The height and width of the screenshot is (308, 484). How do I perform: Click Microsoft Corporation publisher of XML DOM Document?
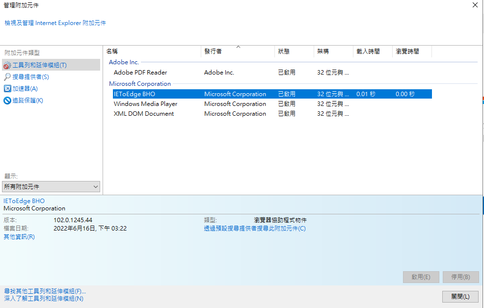(x=235, y=114)
